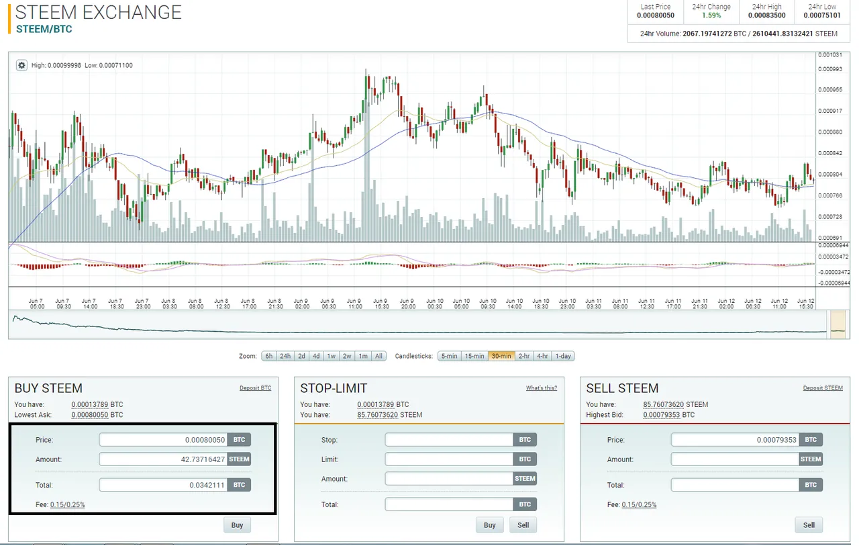Click Buy button in Stop-Limit panel
Image resolution: width=859 pixels, height=546 pixels.
[x=489, y=525]
